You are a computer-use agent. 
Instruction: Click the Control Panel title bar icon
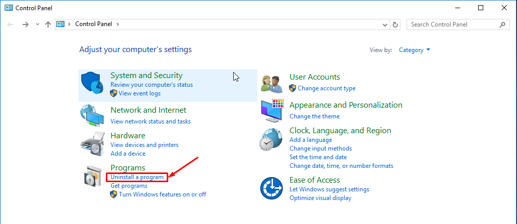coord(9,8)
